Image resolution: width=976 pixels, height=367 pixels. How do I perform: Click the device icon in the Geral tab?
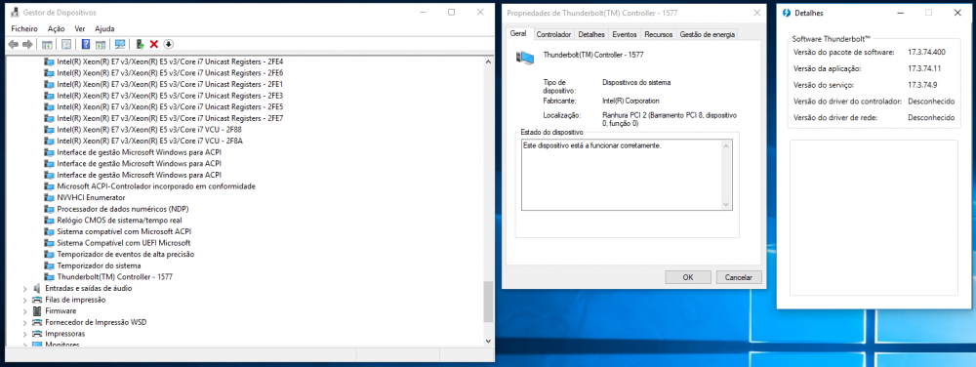click(525, 57)
